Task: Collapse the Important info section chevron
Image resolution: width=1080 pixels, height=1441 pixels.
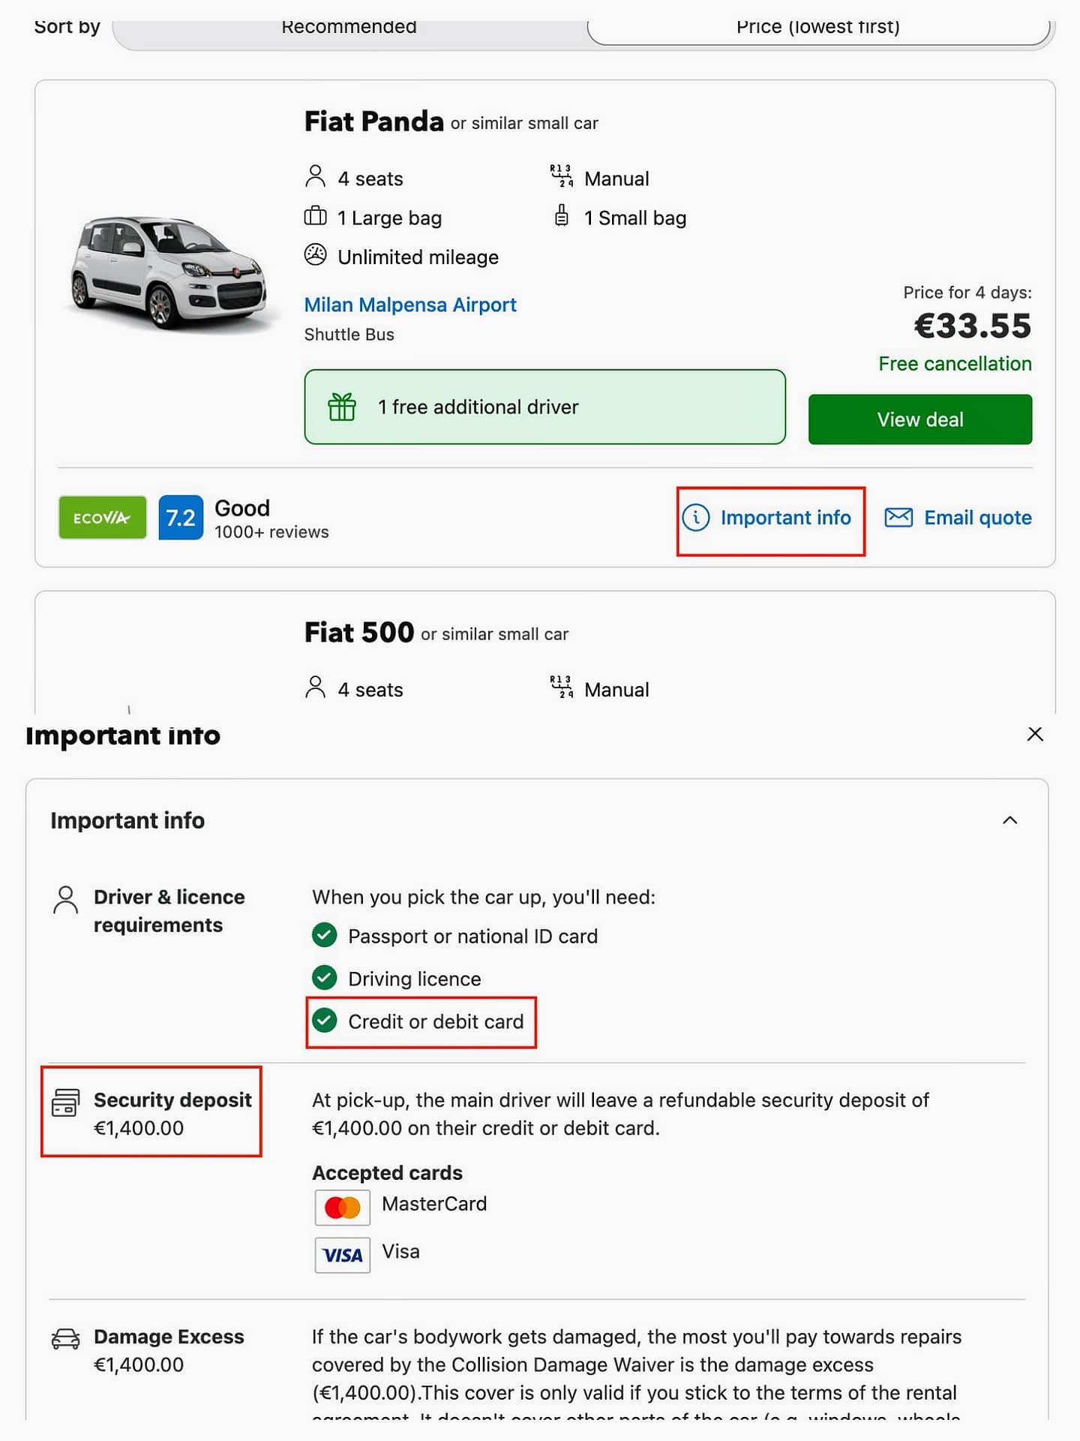Action: (1009, 820)
